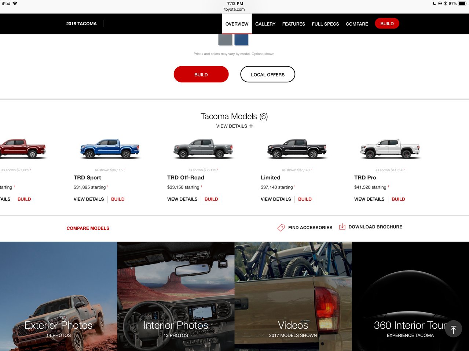Click the Download Brochure download icon
This screenshot has width=469, height=351.
(x=342, y=227)
